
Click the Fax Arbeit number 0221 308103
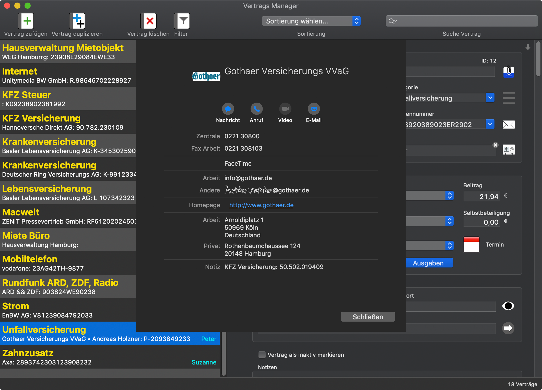(x=243, y=149)
